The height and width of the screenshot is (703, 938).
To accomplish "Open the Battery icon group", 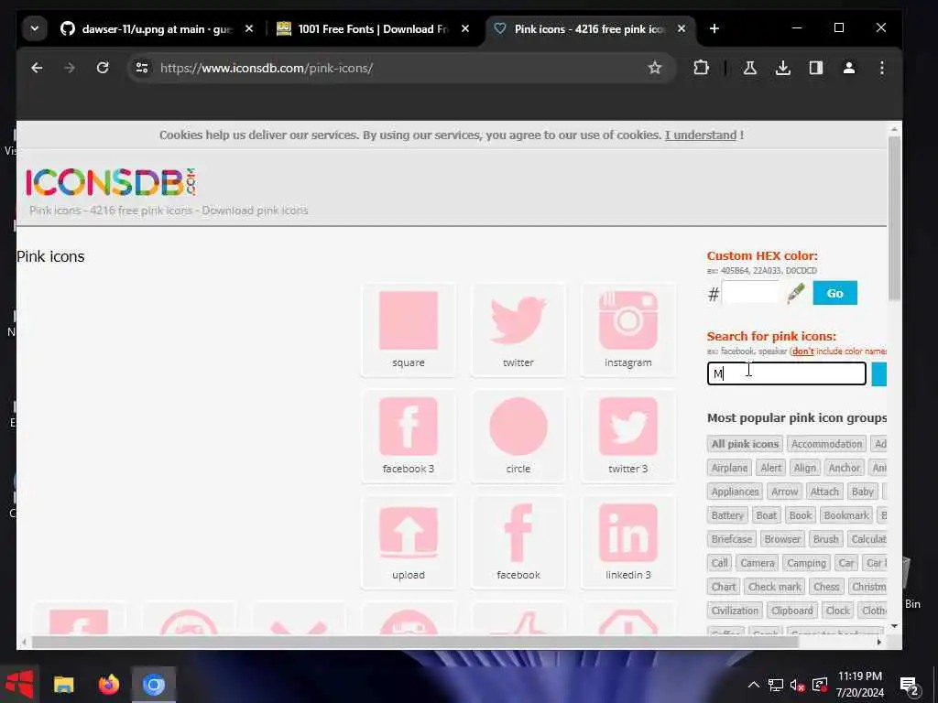I will pyautogui.click(x=726, y=515).
